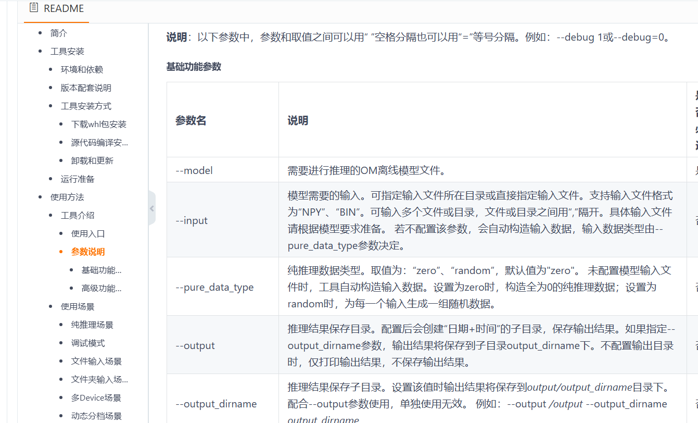Viewport: 698px width, 423px height.
Task: Go to 简介 in table of contents
Action: (59, 33)
